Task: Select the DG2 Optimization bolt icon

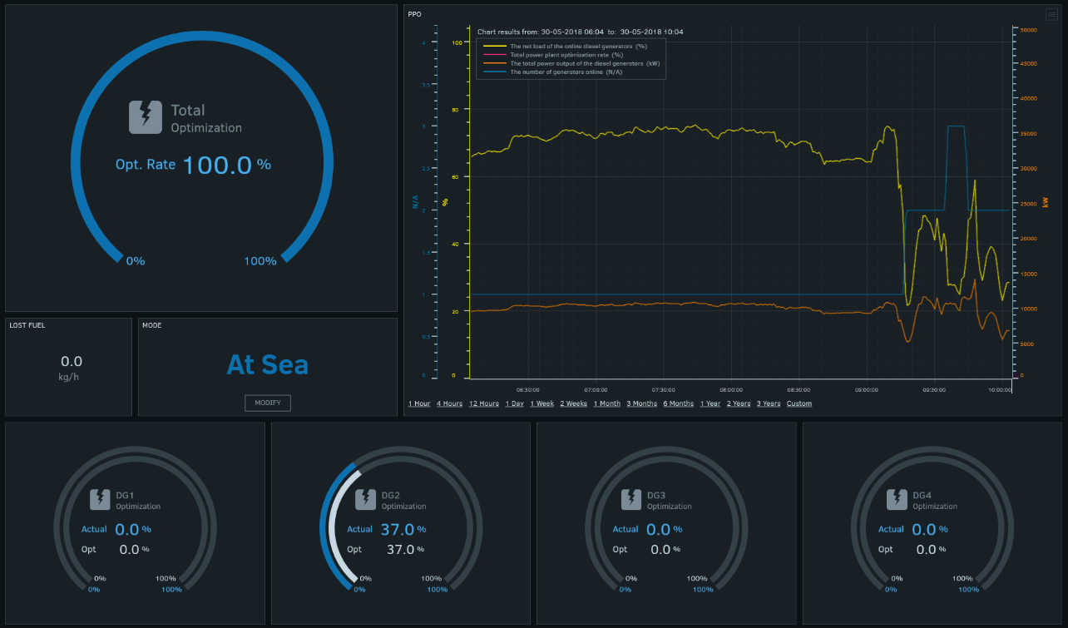Action: (x=365, y=499)
